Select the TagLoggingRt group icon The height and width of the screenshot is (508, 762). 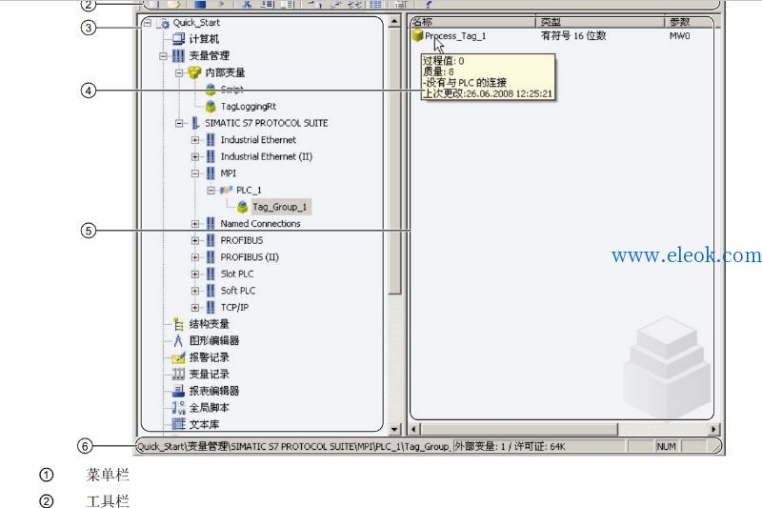coord(211,107)
